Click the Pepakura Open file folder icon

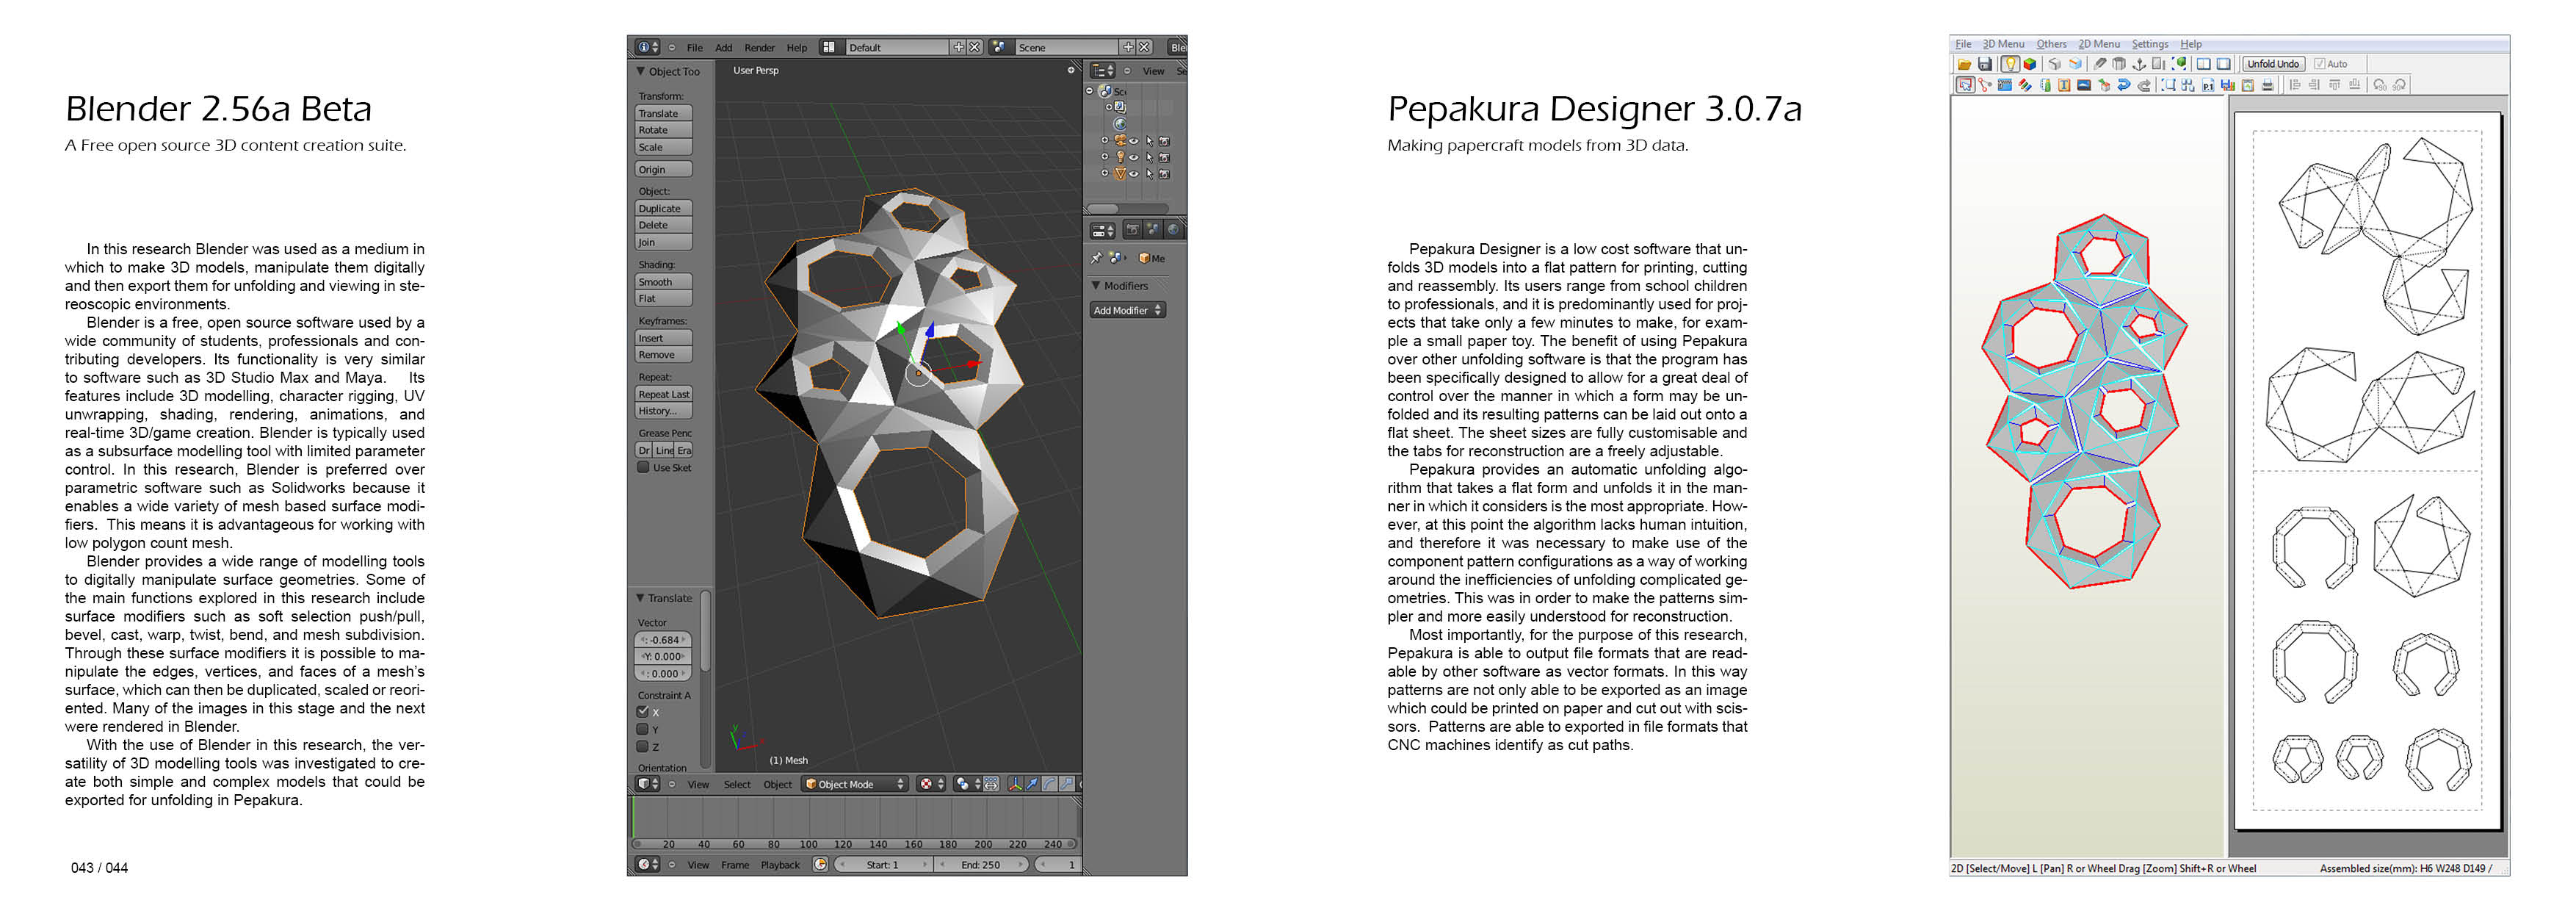1965,64
